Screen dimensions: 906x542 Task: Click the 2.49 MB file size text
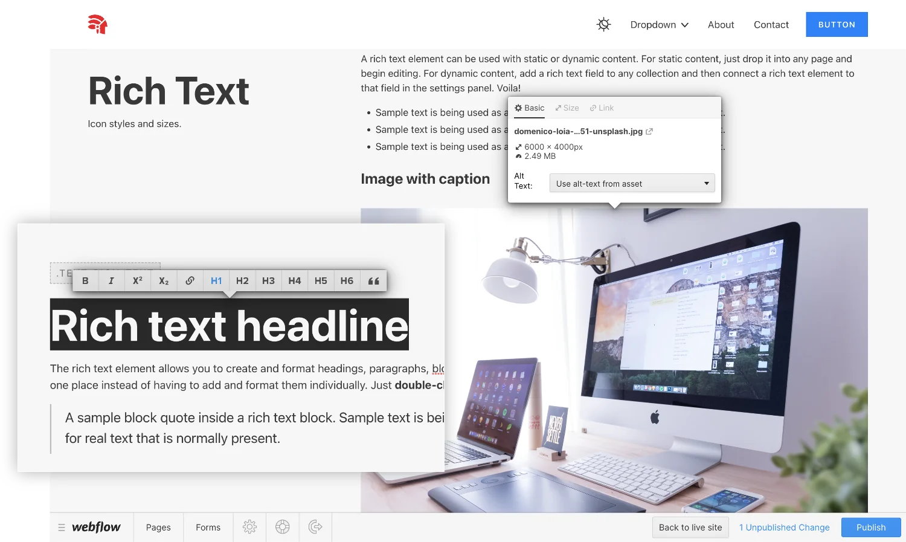pos(539,156)
